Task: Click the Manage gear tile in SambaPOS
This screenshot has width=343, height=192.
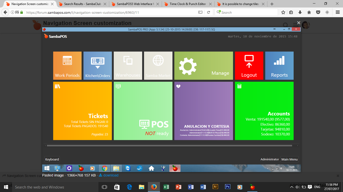Action: 203,65
